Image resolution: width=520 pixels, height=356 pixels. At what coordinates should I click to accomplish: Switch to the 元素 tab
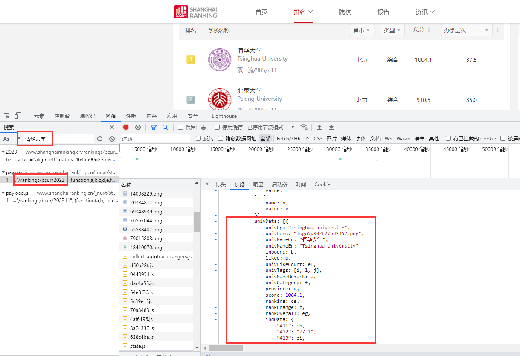(39, 116)
